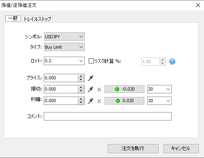Viewport: 204px width, 158px height.
Task: Apply the -0.020 stop loss offset button
Action: [124, 89]
